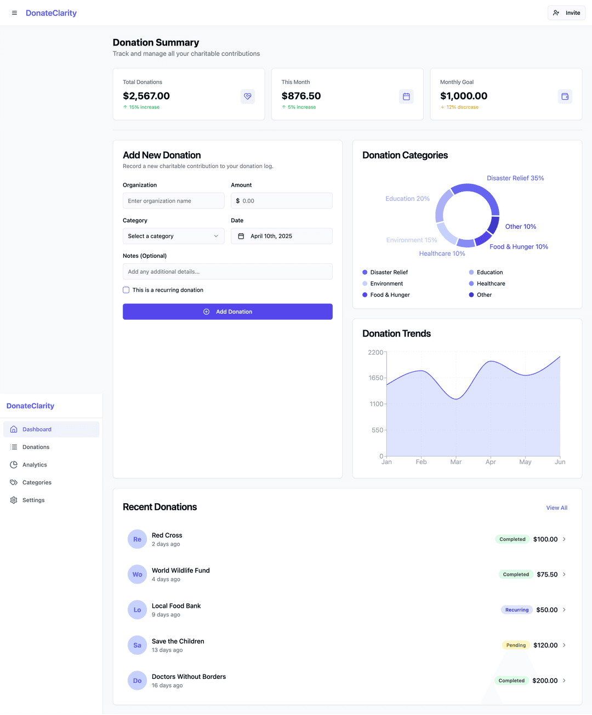This screenshot has width=592, height=715.
Task: Open the hamburger menu icon
Action: [14, 13]
